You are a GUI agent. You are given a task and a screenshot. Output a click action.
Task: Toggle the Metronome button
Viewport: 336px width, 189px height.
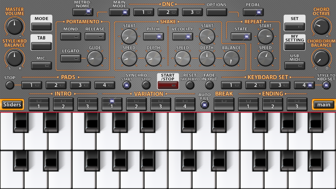coord(83,12)
